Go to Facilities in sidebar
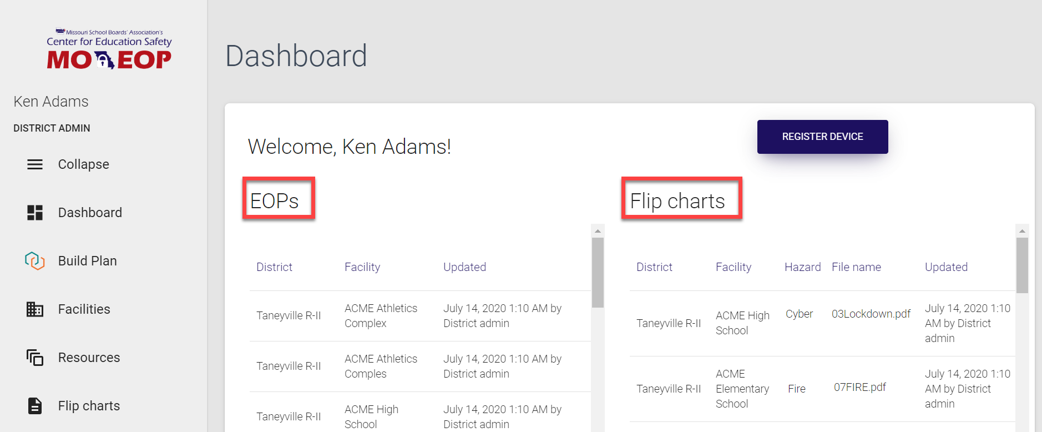1042x432 pixels. 84,309
